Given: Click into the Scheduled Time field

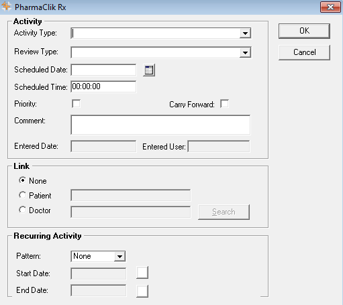Looking at the screenshot, I should [x=103, y=86].
